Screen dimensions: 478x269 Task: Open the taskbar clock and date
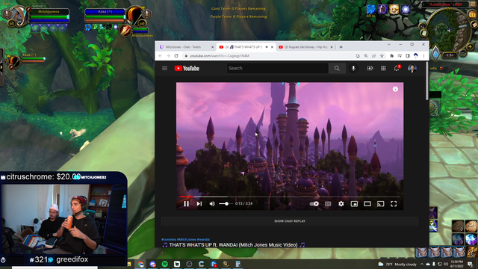coord(456,264)
